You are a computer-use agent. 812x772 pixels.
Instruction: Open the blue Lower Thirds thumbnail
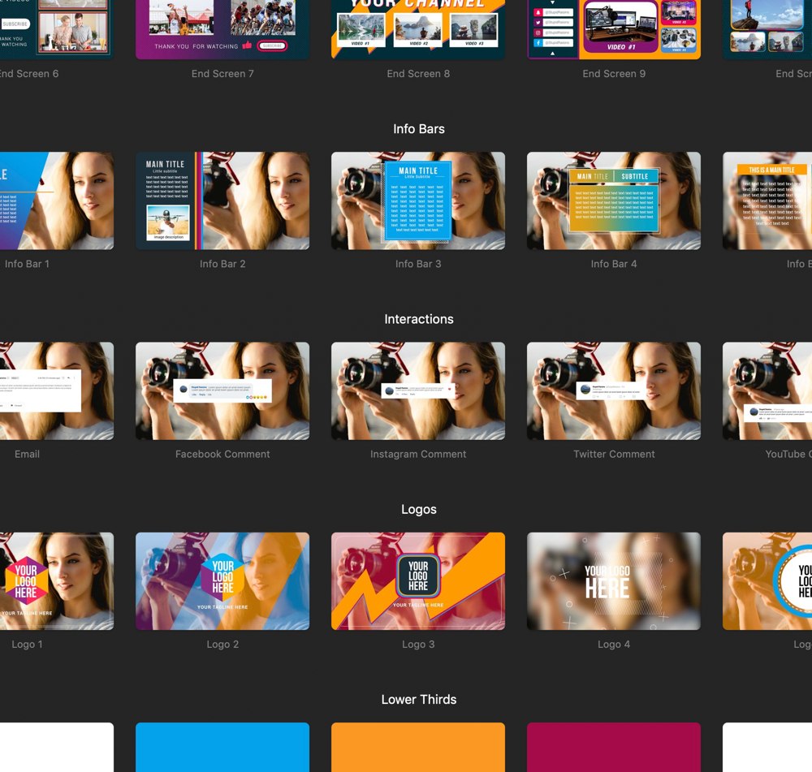click(222, 747)
